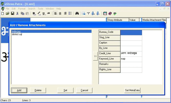Screen dimensions: 171x103
Task: Click the Remarks label cell
Action: coord(109,64)
